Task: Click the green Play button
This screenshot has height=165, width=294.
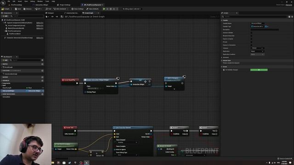Action: pyautogui.click(x=104, y=9)
